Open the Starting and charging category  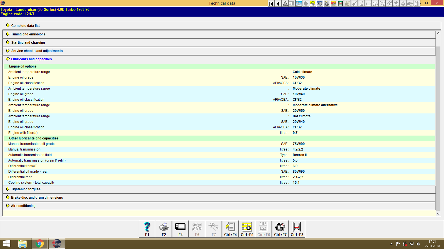pyautogui.click(x=28, y=42)
